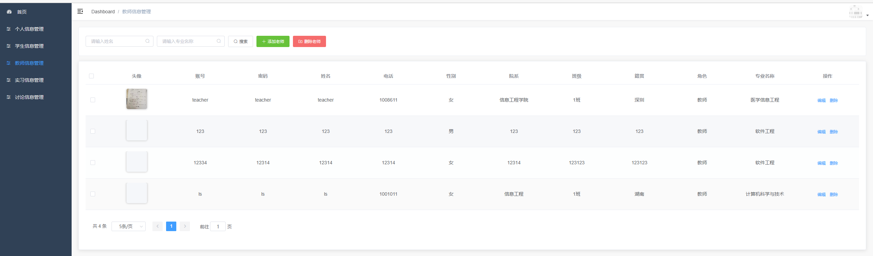Image resolution: width=873 pixels, height=256 pixels.
Task: Click the icon beside 学生信息管理
Action: (9, 46)
